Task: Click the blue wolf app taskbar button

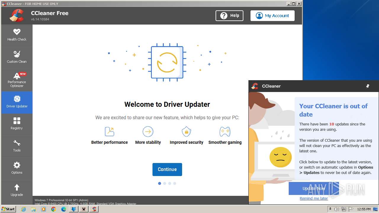Action: [x=74, y=209]
